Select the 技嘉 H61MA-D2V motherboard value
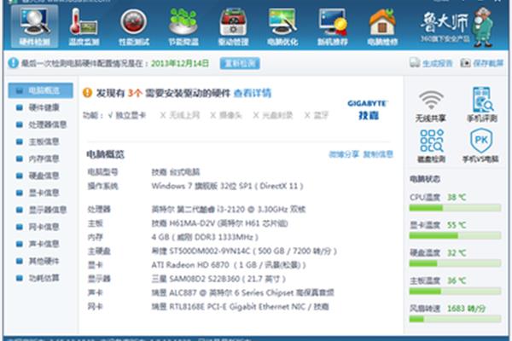Viewport: 512px width, 341px height. [x=219, y=223]
